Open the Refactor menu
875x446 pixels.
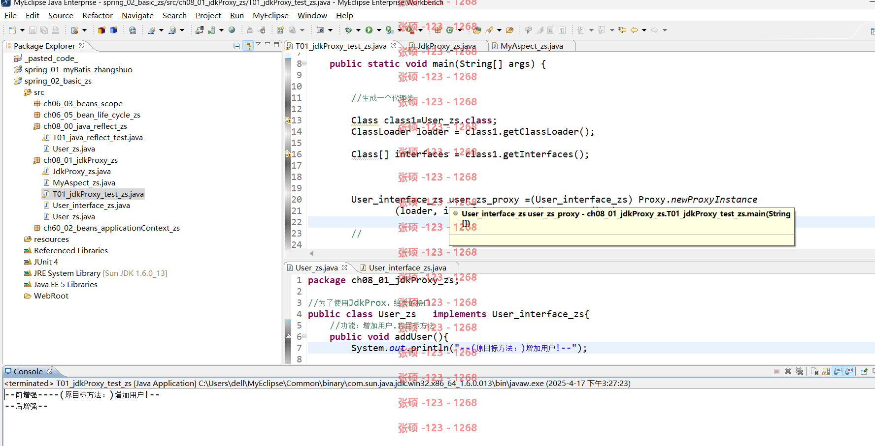tap(98, 16)
